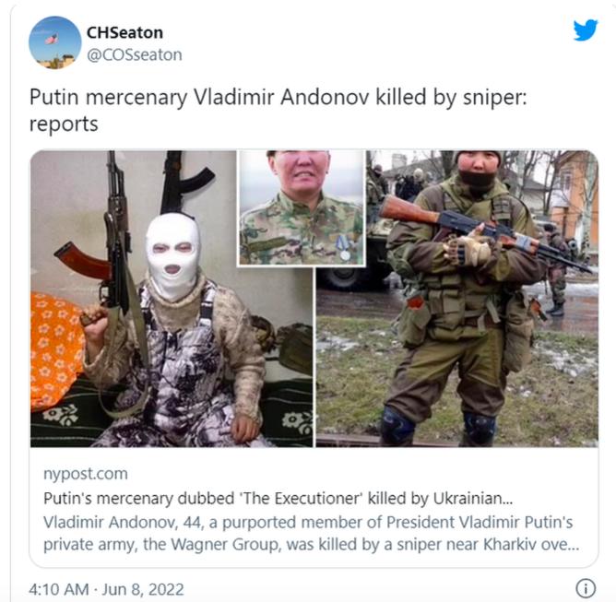
Task: Open CHSeaton's round profile avatar
Action: (x=55, y=42)
